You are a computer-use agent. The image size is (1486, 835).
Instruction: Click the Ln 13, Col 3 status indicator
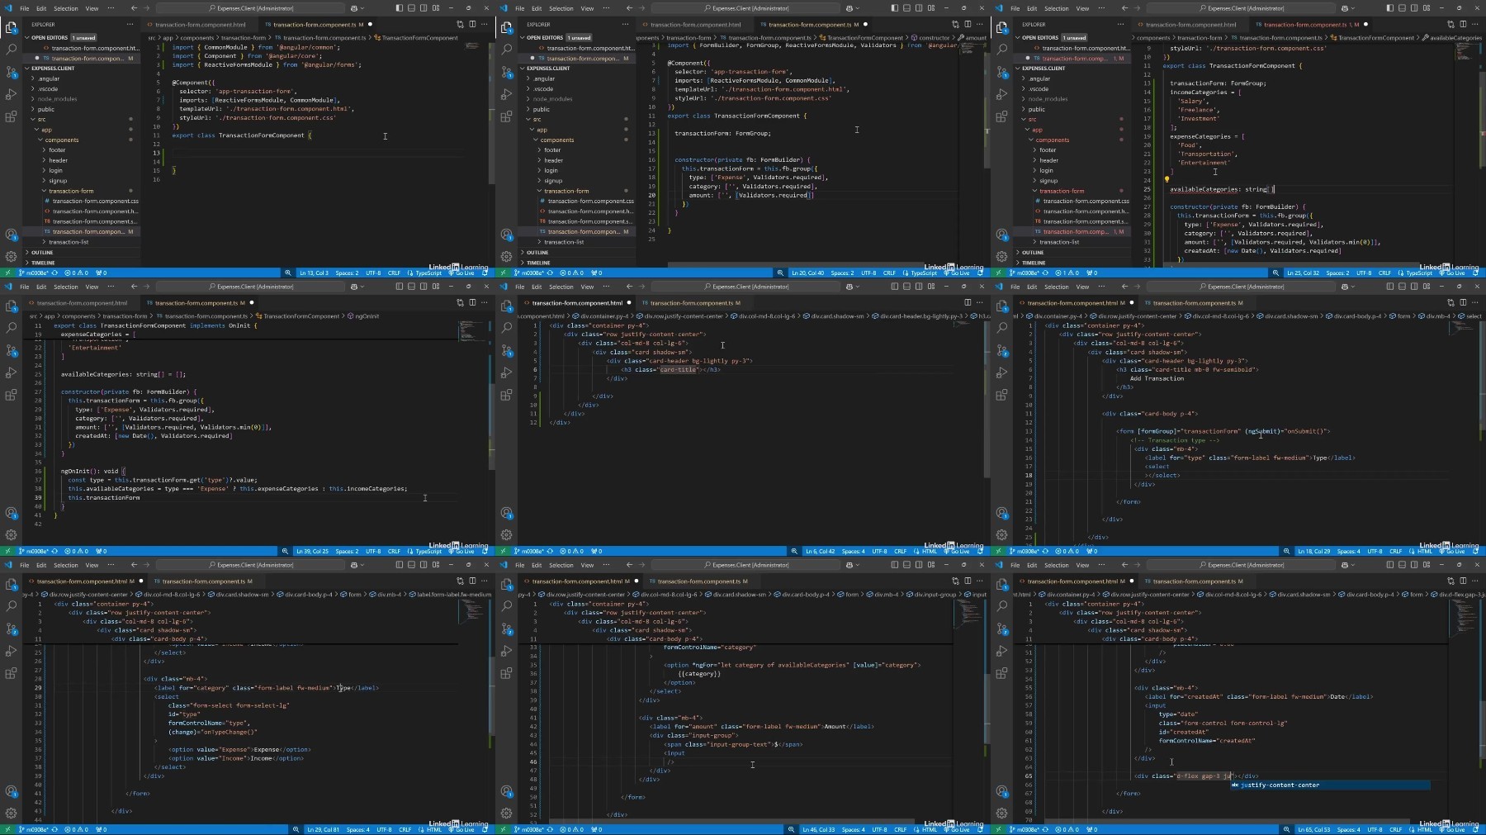coord(314,273)
